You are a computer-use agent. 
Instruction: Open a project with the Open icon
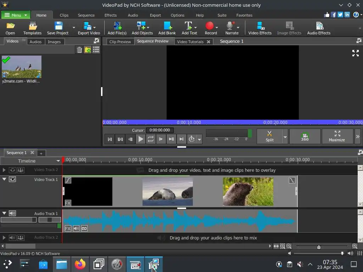pyautogui.click(x=10, y=28)
